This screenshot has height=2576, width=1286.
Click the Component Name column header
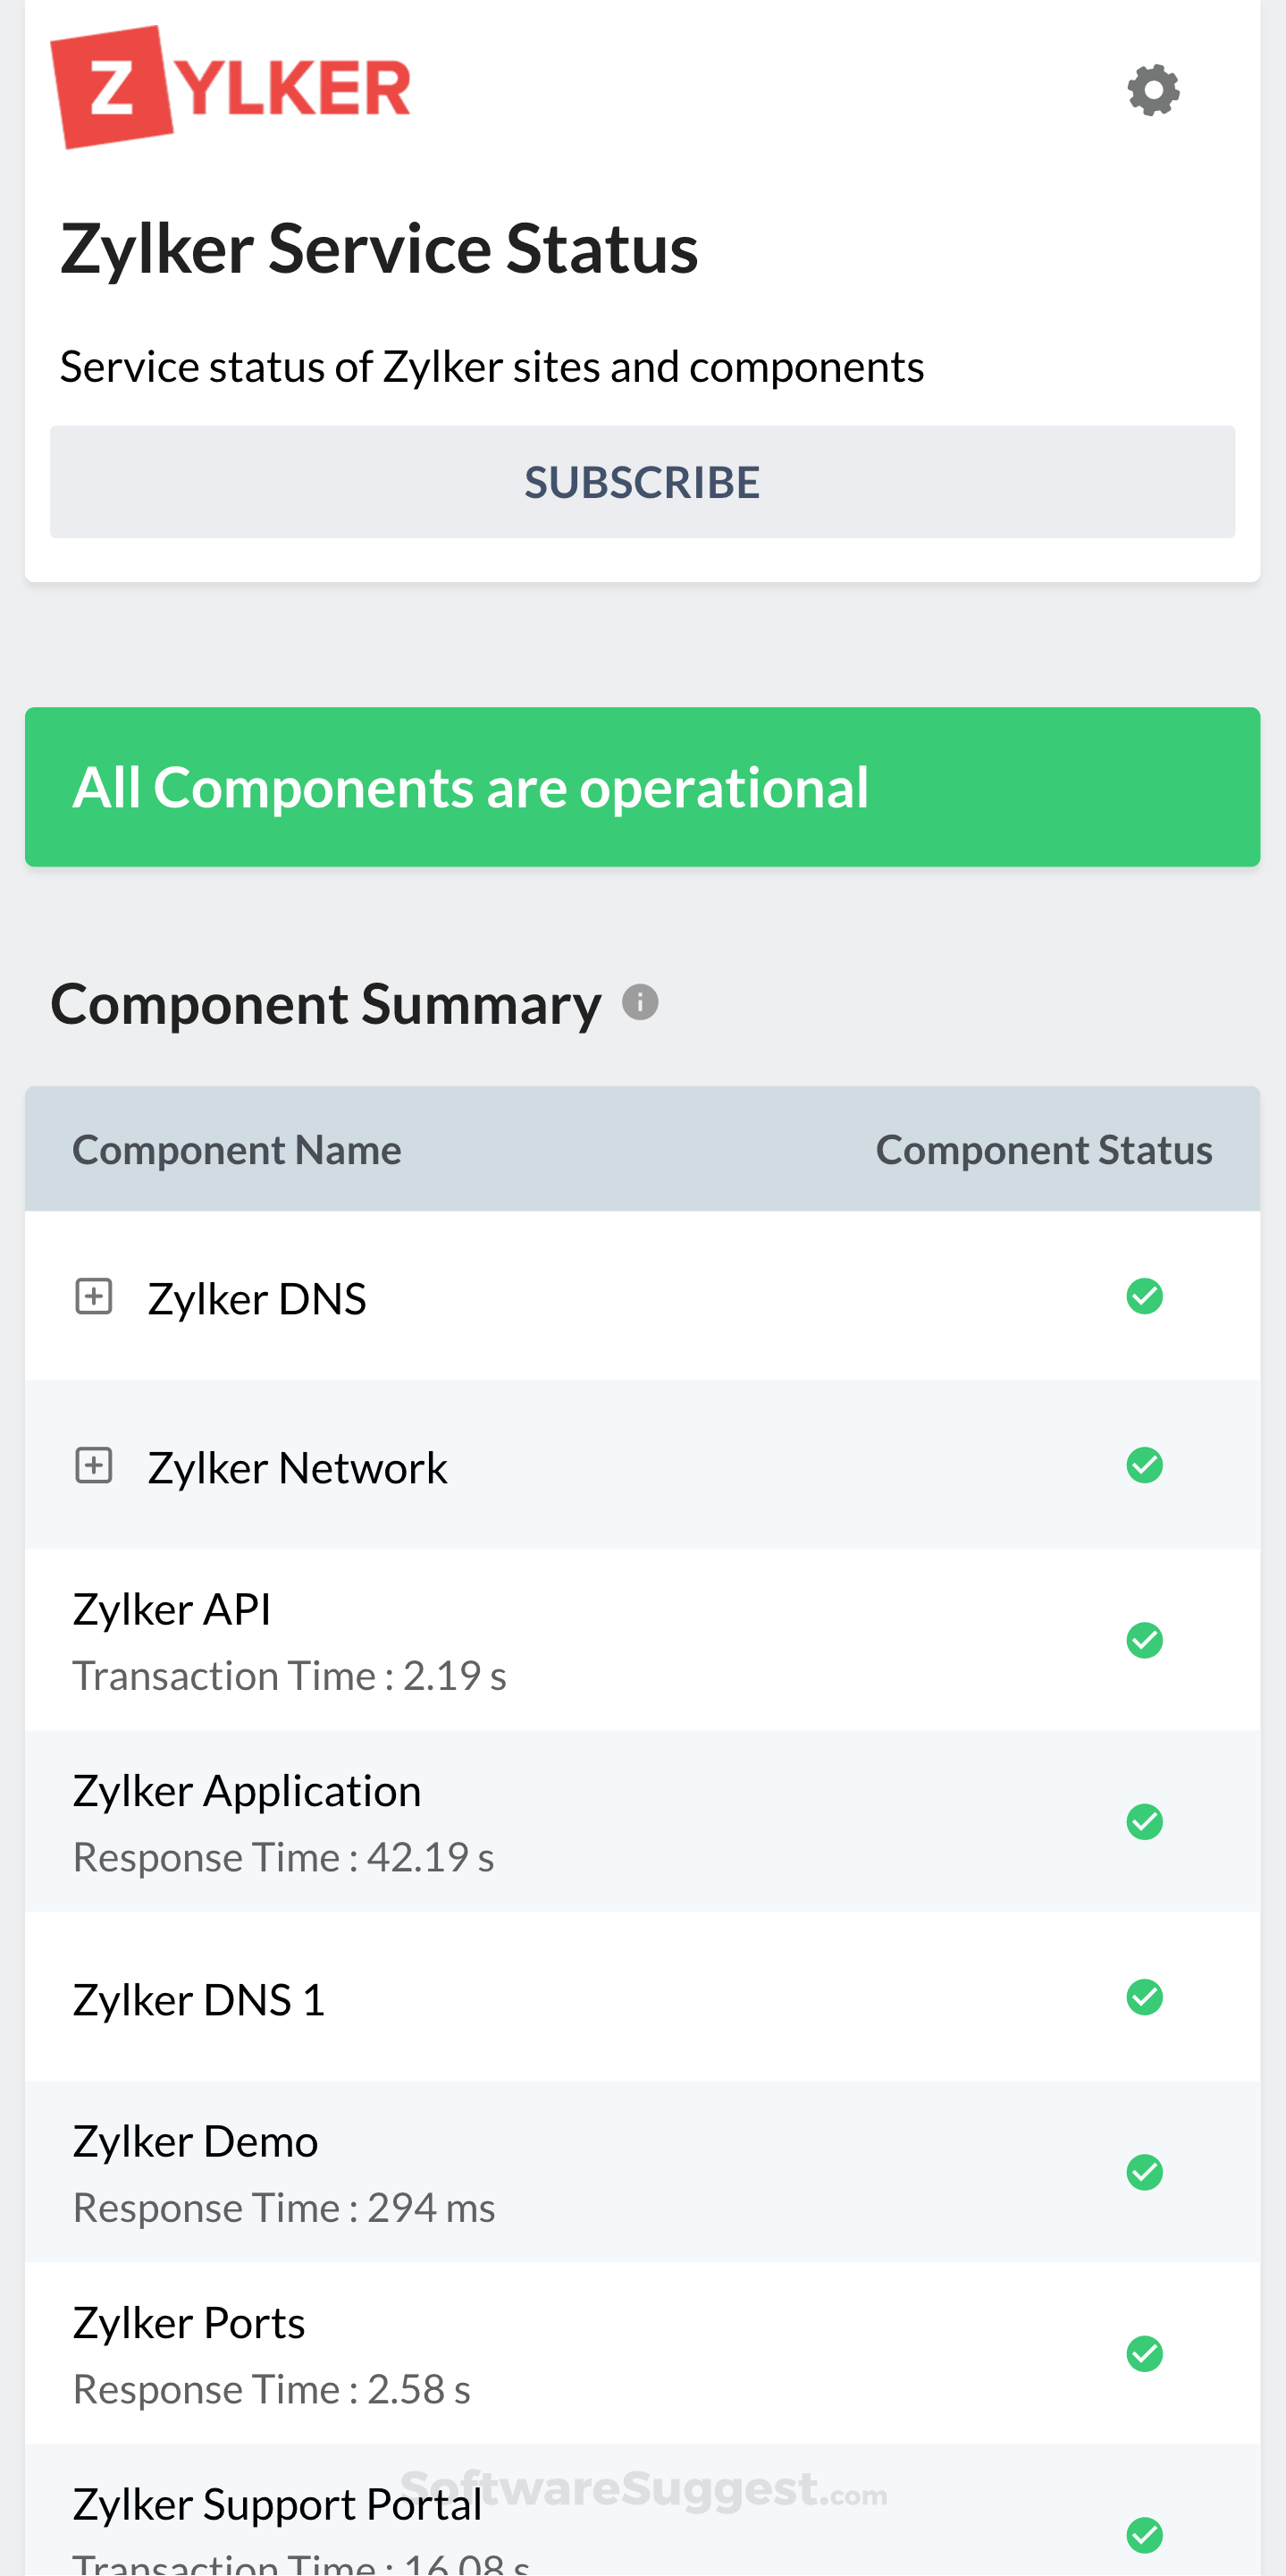pos(237,1150)
